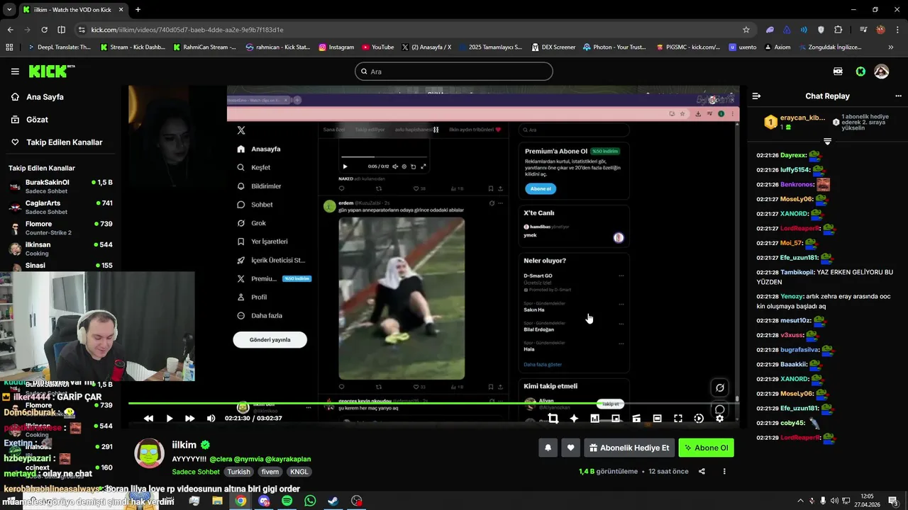Open Windows notification center
Image resolution: width=908 pixels, height=510 pixels.
click(894, 501)
